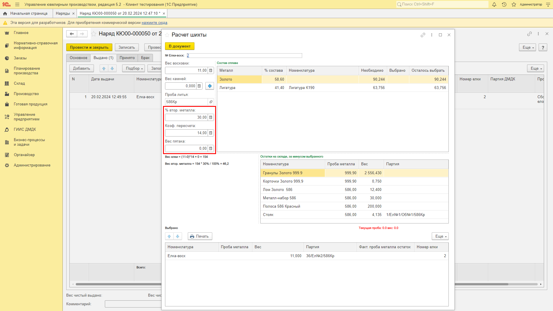Click Записать button
This screenshot has height=311, width=553.
point(127,48)
